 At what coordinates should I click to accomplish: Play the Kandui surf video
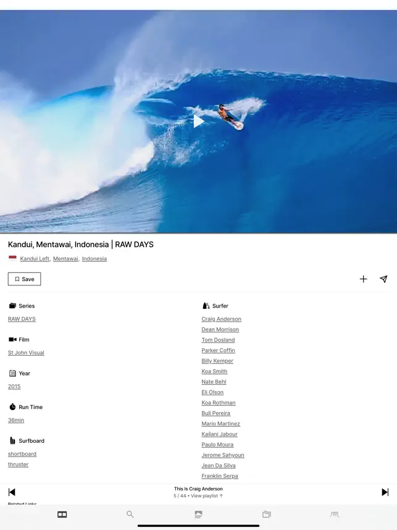tap(199, 121)
